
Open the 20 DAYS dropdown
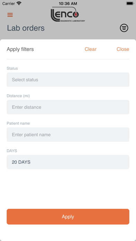[68, 162]
